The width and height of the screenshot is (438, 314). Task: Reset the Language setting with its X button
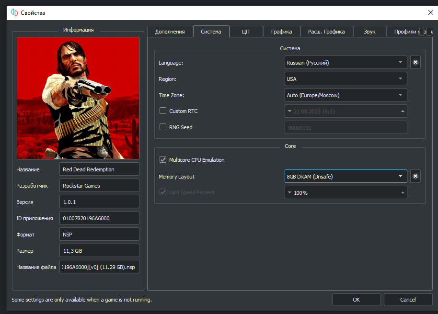415,62
